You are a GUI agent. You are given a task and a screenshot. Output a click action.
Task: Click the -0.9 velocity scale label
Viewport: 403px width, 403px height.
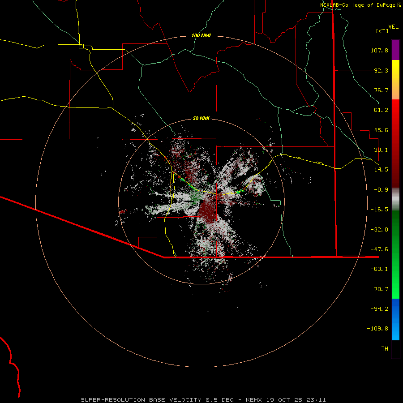click(x=381, y=190)
